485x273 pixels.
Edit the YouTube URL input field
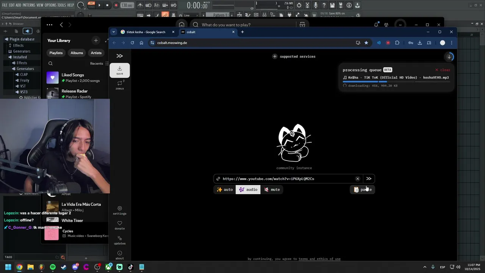288,179
